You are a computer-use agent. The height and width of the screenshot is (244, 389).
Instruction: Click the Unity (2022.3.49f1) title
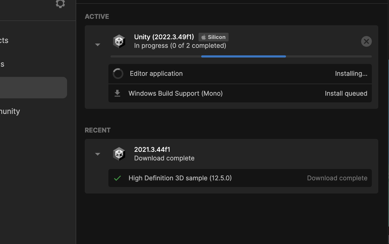(x=164, y=37)
